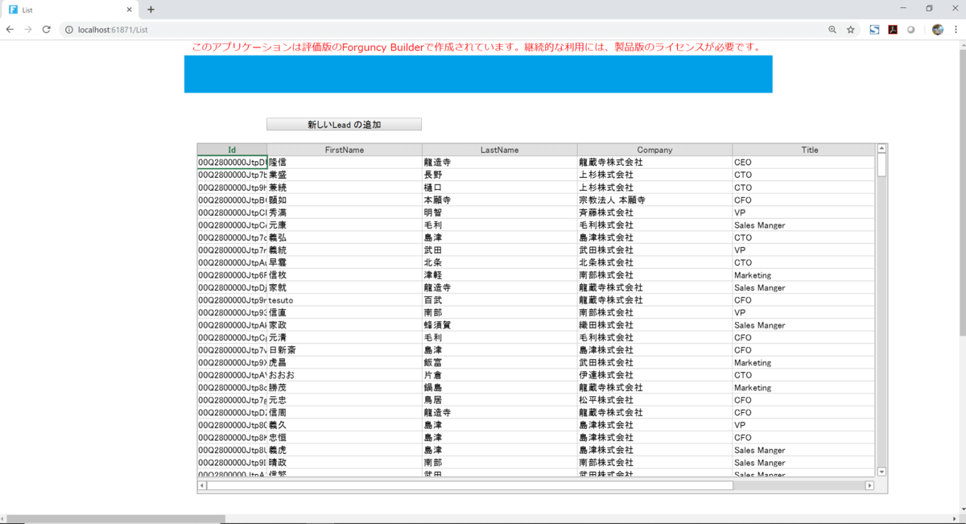The height and width of the screenshot is (524, 966).
Task: Click the table's scroll right arrow
Action: click(x=869, y=485)
